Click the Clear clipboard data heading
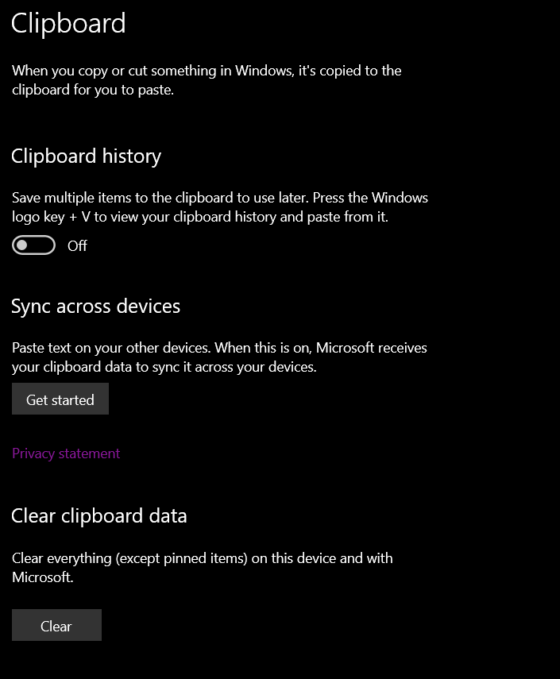Image resolution: width=560 pixels, height=679 pixels. 99,516
